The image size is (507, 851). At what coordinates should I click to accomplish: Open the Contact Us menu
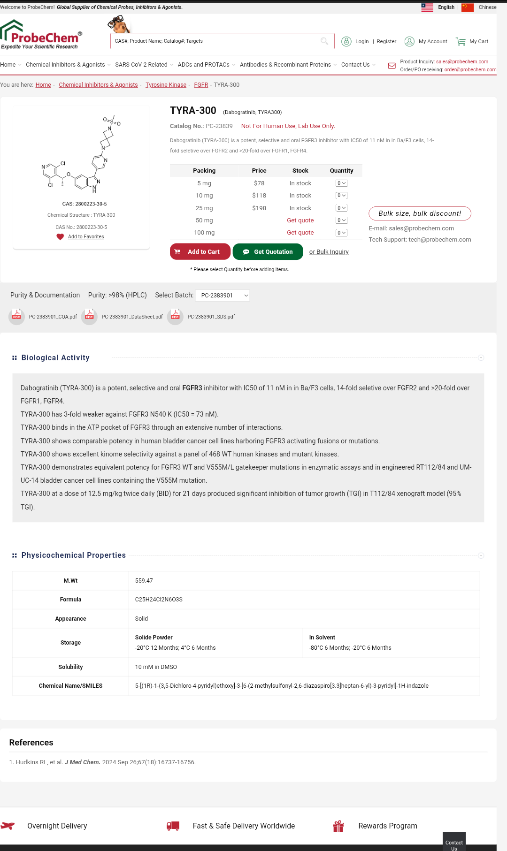(358, 65)
